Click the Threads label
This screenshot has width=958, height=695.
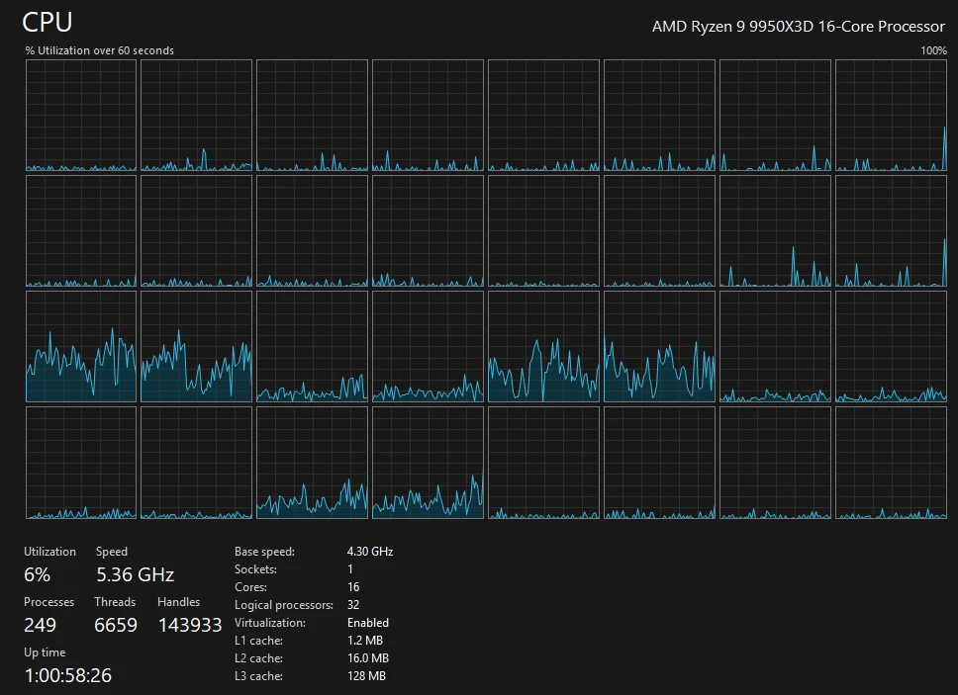(115, 602)
